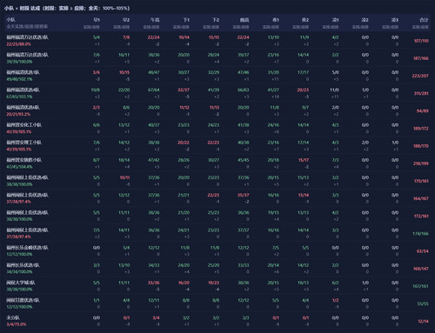Click the 55/55 total cell
The width and height of the screenshot is (435, 333).
point(423,303)
